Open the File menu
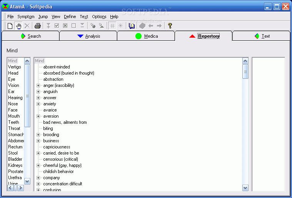Image resolution: width=292 pixels, height=198 pixels. (10, 17)
